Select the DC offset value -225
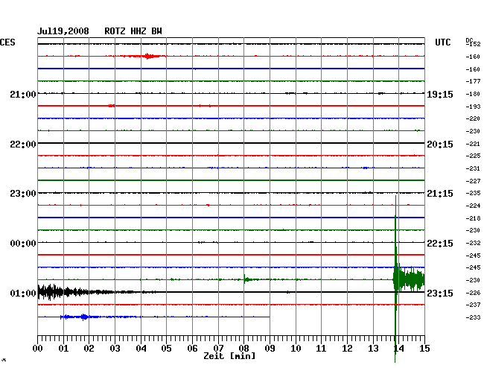The width and height of the screenshot is (484, 368). [473, 156]
